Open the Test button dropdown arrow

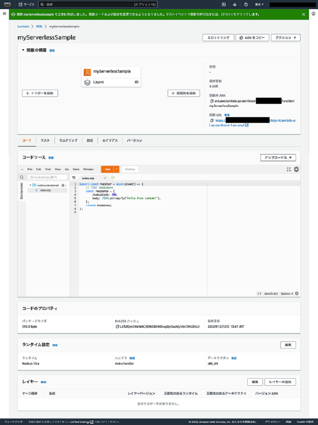117,169
